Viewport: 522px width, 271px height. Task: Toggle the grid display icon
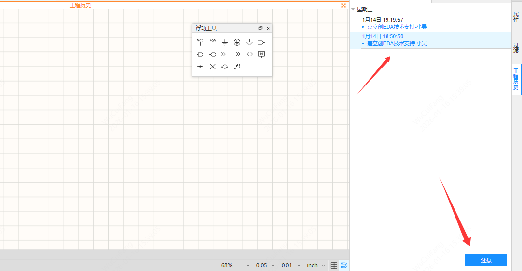pyautogui.click(x=334, y=265)
